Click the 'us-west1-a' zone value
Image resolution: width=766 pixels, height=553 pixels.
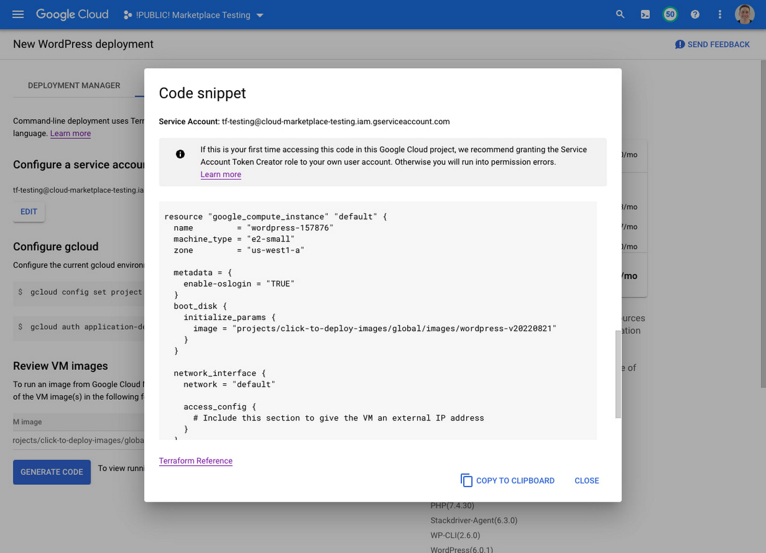pyautogui.click(x=275, y=250)
